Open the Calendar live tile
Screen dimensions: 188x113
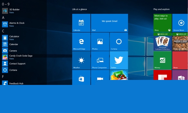[x=81, y=23]
